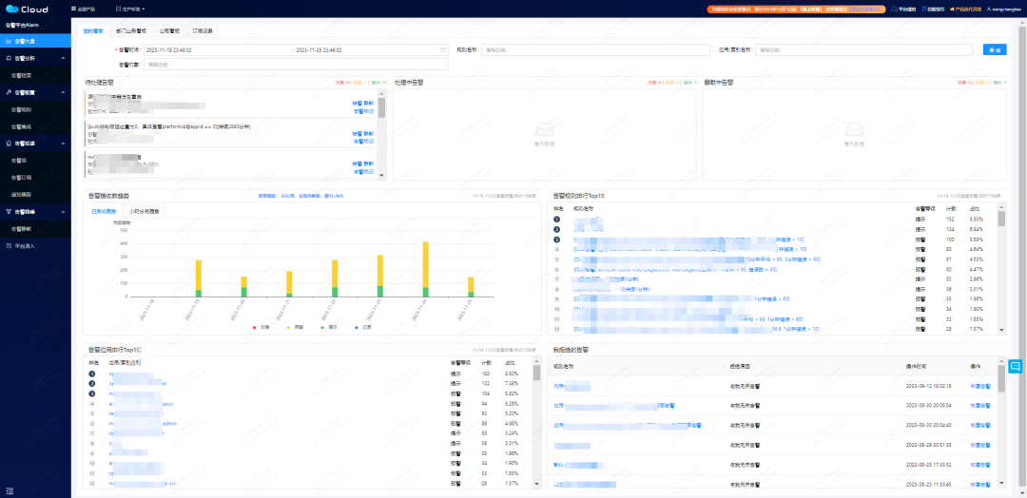Viewport: 1027px width, 498px height.
Task: Open the production environment dropdown
Action: pos(130,10)
